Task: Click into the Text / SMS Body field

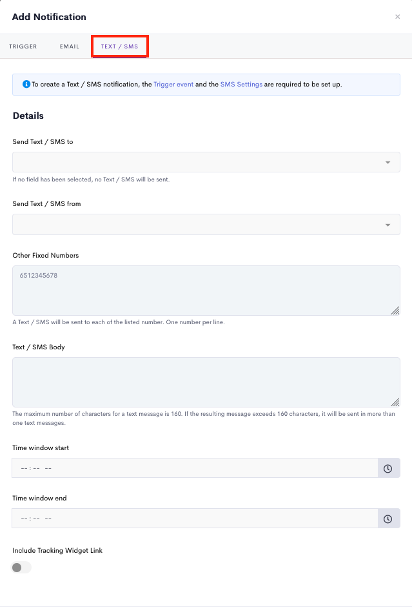Action: pos(206,382)
